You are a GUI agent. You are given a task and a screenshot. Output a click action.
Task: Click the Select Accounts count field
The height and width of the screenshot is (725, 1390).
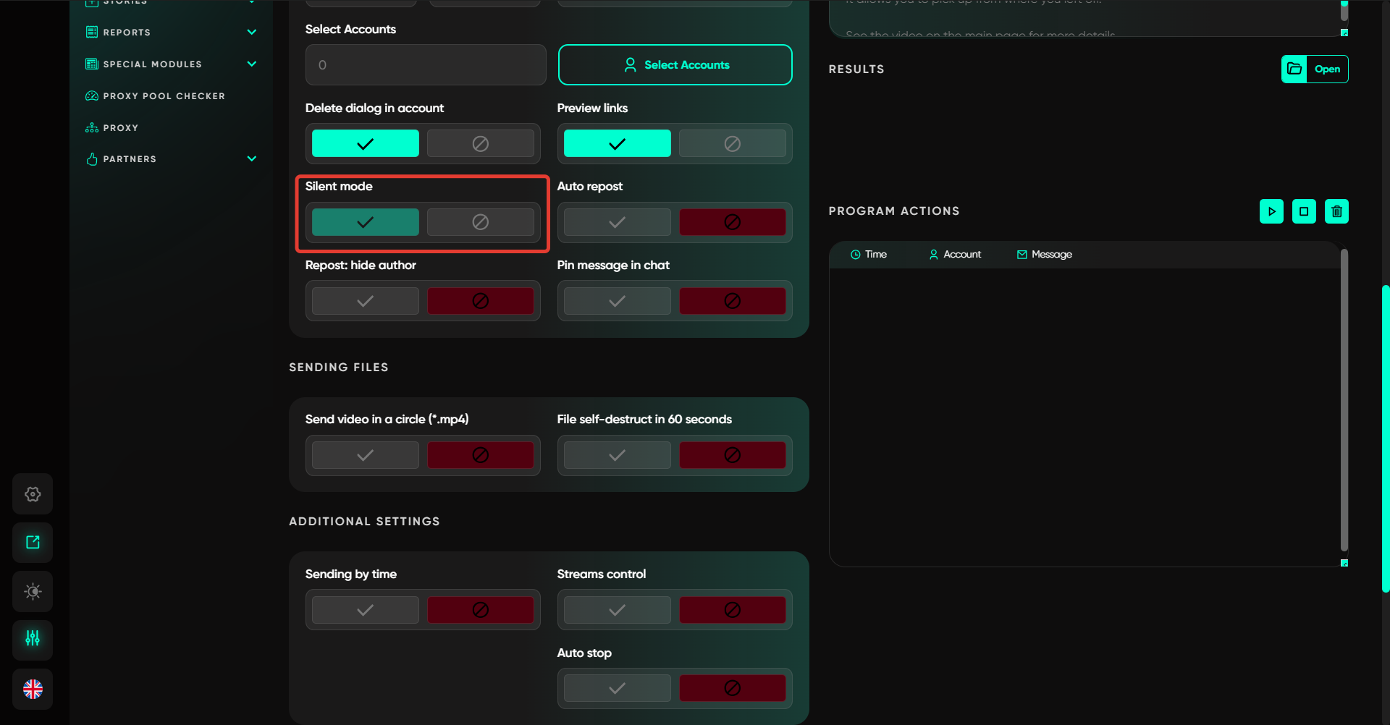coord(426,65)
